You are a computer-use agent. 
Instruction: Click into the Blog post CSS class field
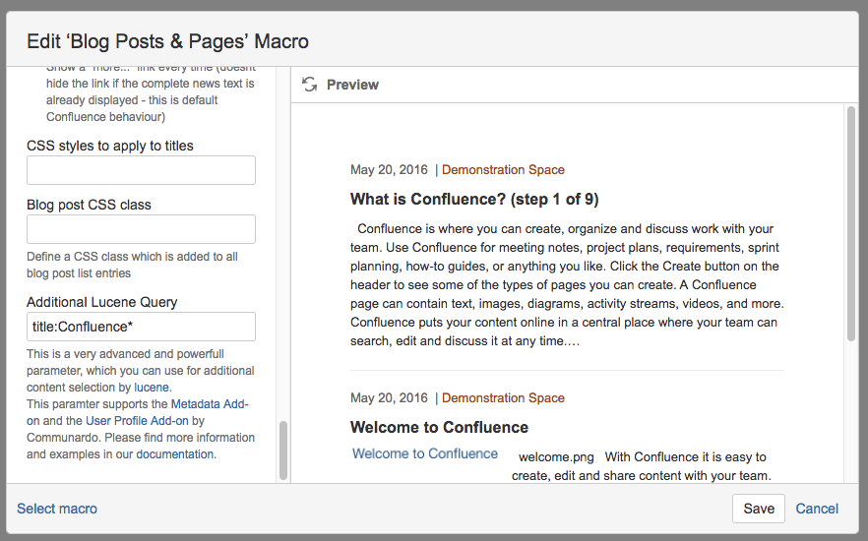coord(141,229)
